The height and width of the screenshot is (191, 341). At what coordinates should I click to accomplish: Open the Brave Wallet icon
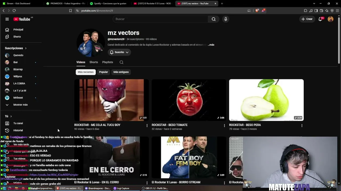[322, 11]
